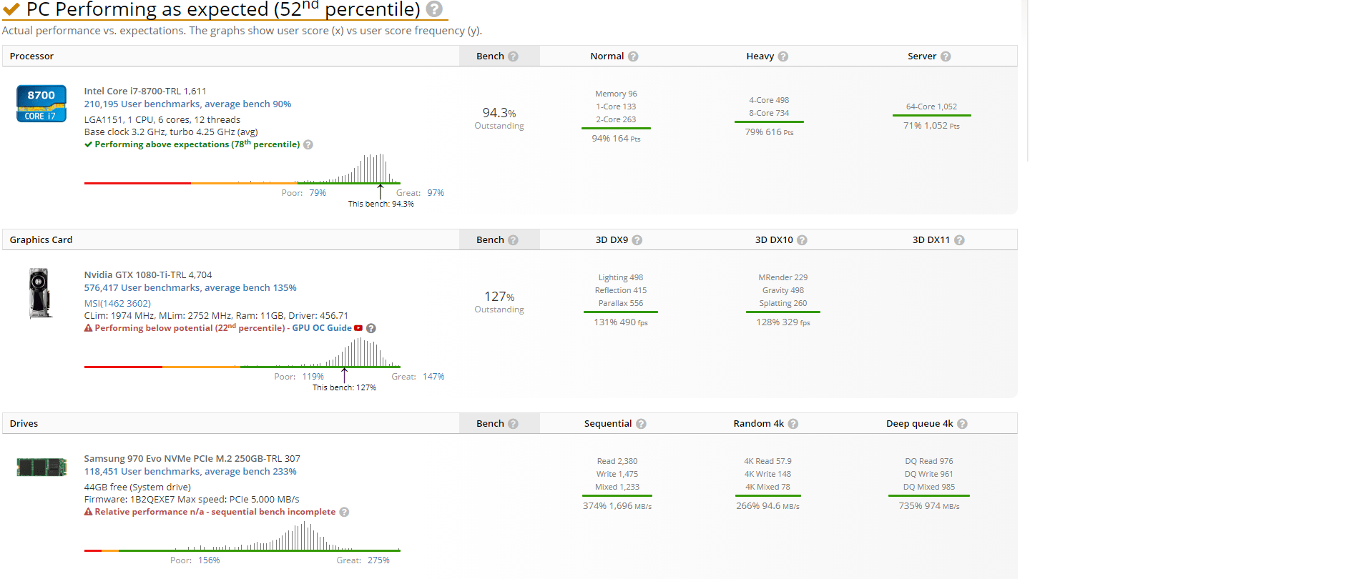Open the Nvidia GTX 1080 Ti card image
1369x579 pixels.
coord(40,293)
